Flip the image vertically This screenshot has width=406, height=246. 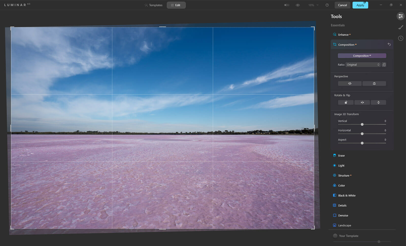tap(378, 103)
